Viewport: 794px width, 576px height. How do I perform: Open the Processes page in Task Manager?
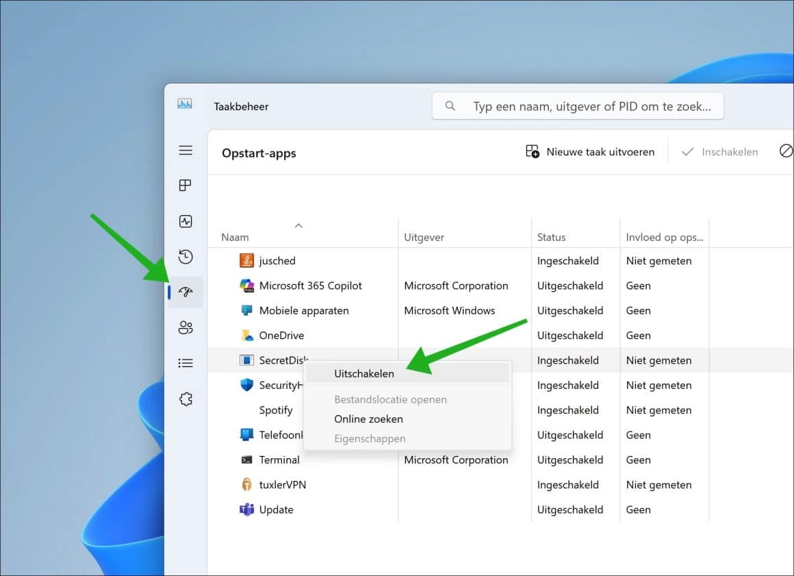(x=185, y=185)
